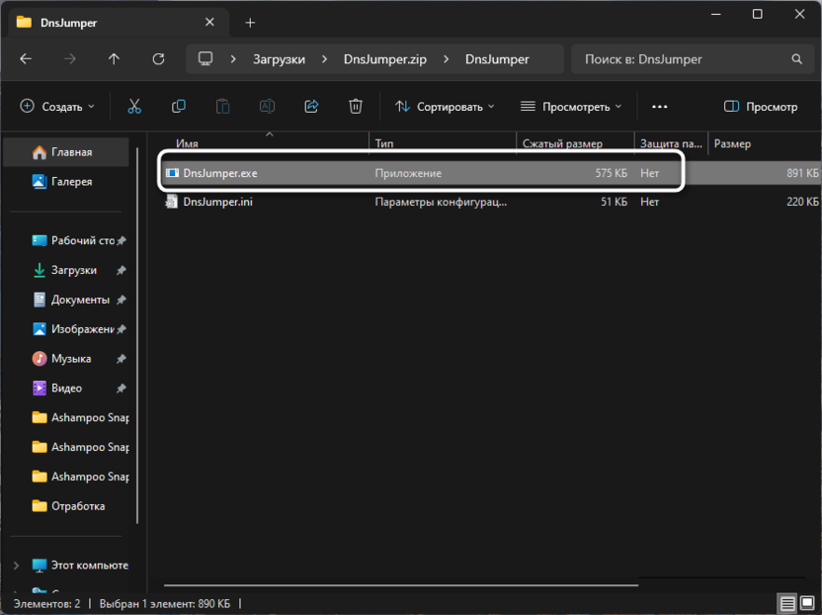The image size is (822, 615).
Task: Click the Paste icon in the toolbar
Action: click(x=222, y=106)
